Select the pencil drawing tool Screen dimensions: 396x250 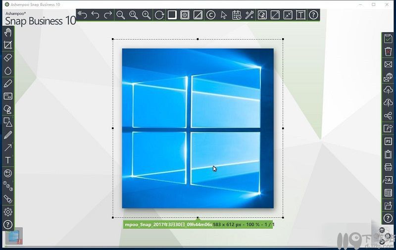click(x=8, y=135)
